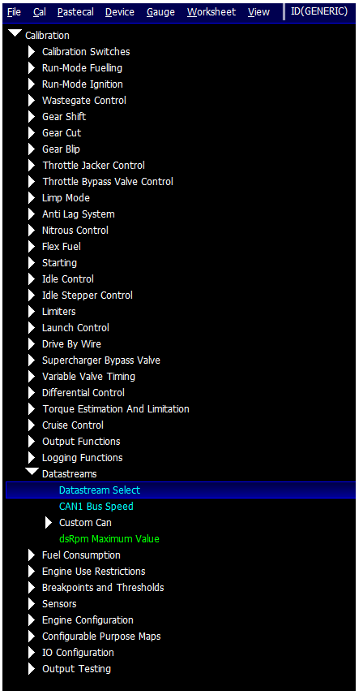Open the Gauge menu

tap(161, 12)
